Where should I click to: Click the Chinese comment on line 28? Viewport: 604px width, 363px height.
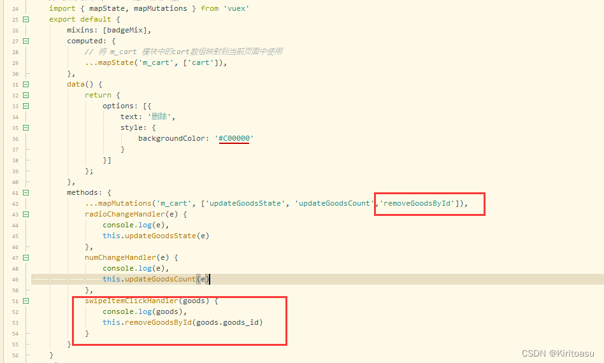(x=183, y=52)
